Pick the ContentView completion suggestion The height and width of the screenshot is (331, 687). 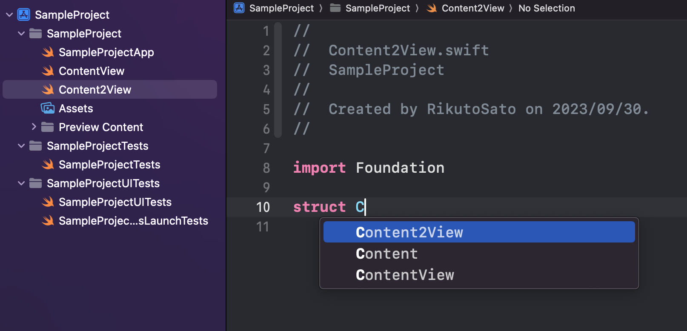[405, 275]
